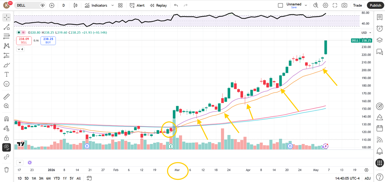Screen dimensions: 385x182
Task: Select the 5D time range
Action: (x=27, y=178)
